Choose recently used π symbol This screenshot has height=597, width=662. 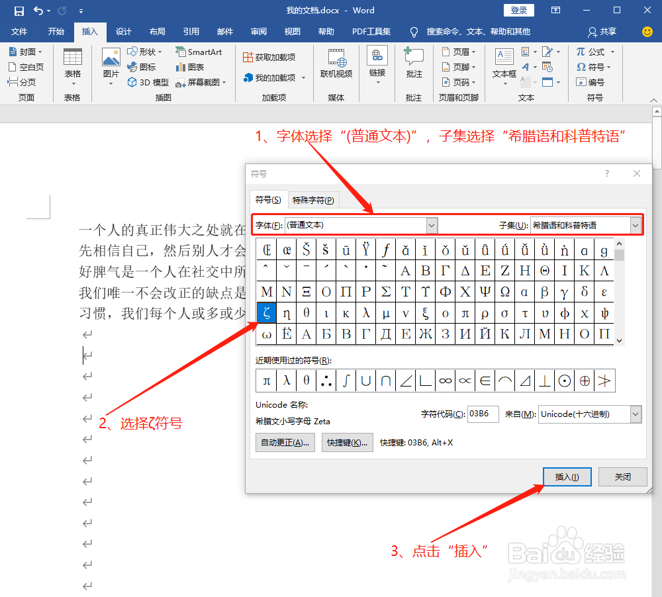click(266, 381)
